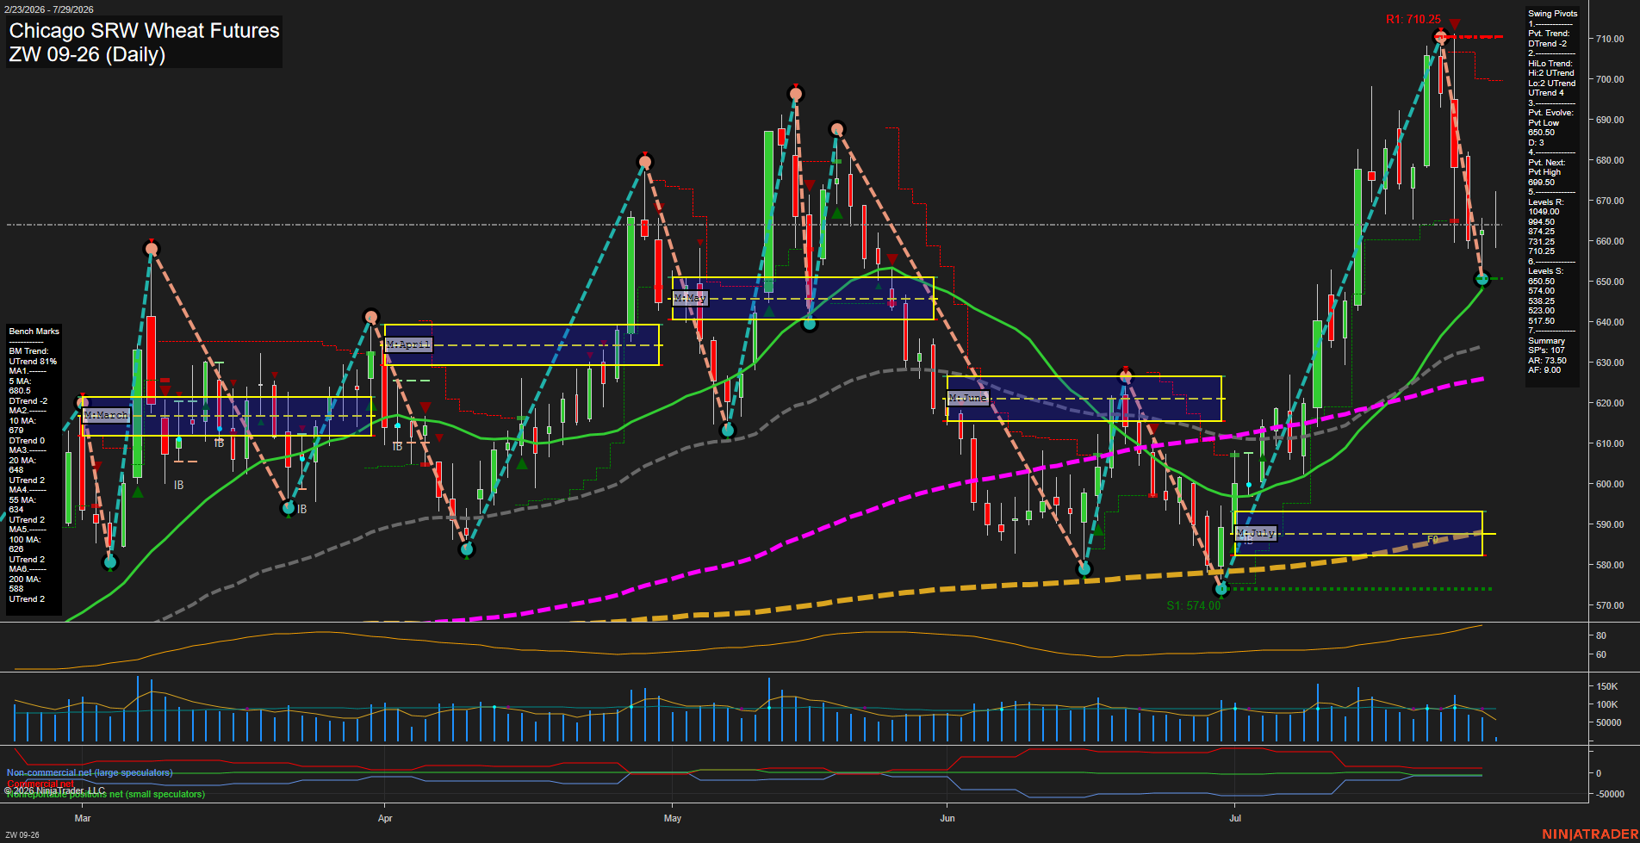The height and width of the screenshot is (843, 1640).
Task: Click the 710.00 price axis label
Action: click(1610, 39)
